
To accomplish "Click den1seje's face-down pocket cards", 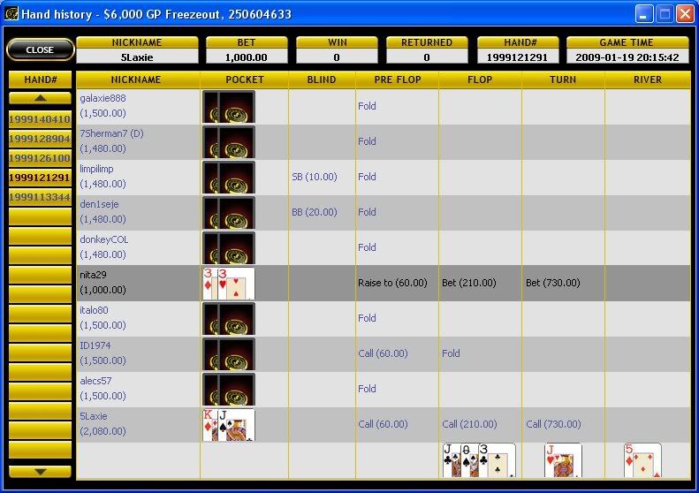I will (x=229, y=213).
